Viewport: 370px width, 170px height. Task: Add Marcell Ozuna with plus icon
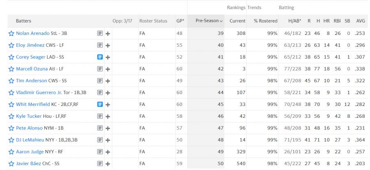(x=108, y=69)
